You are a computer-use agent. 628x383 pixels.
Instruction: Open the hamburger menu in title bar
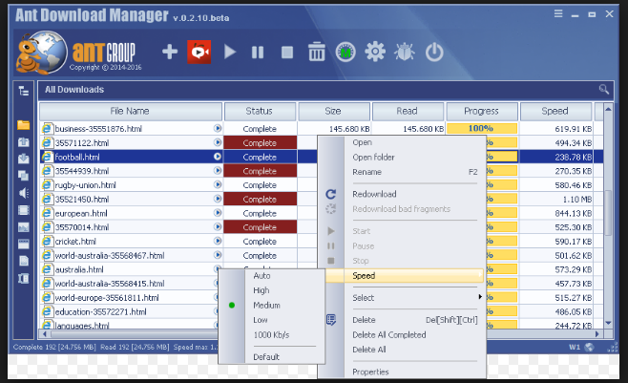pos(558,13)
